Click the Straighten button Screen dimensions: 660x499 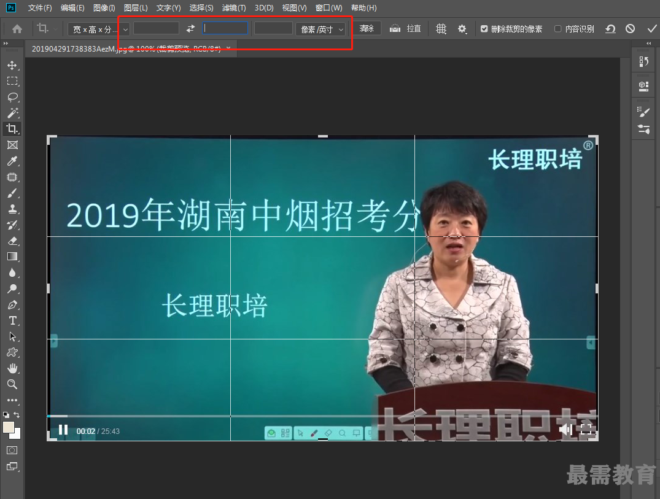[x=405, y=29]
